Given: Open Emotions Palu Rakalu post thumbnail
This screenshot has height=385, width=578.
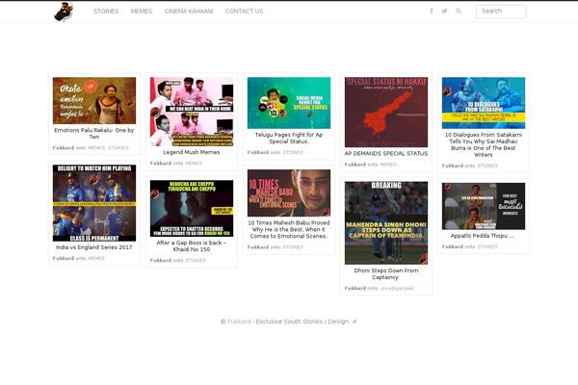Looking at the screenshot, I should (x=94, y=100).
